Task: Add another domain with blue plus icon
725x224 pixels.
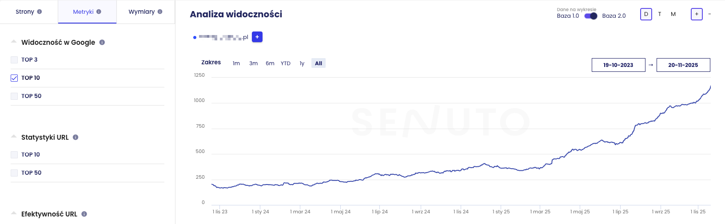Action: (257, 37)
